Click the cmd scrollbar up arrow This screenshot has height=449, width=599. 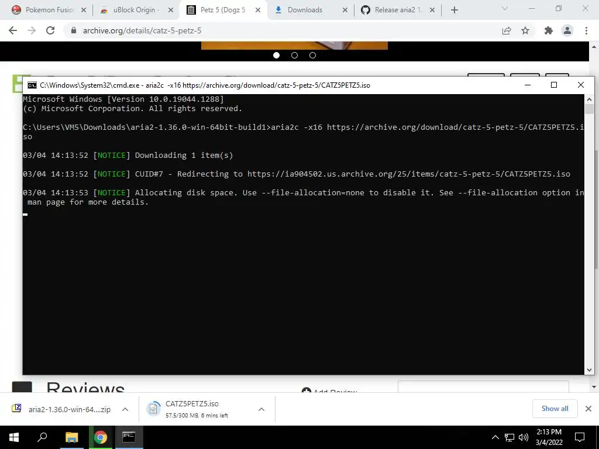coord(589,99)
